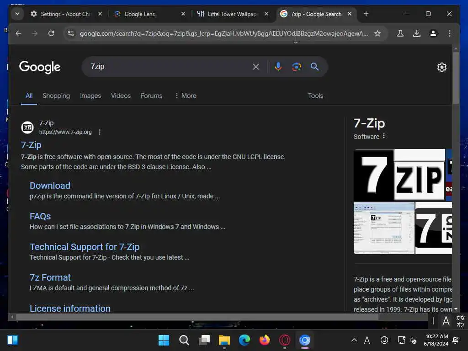Open the License information sitelink
The width and height of the screenshot is (468, 351).
click(x=70, y=308)
